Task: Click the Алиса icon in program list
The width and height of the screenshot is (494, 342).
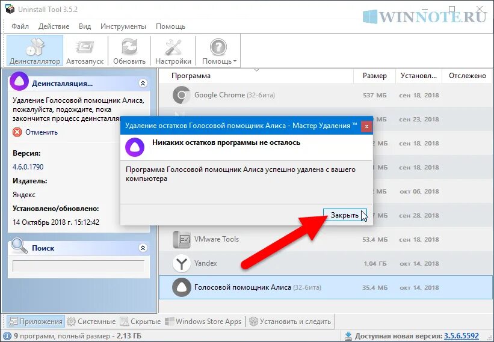Action: click(x=182, y=287)
